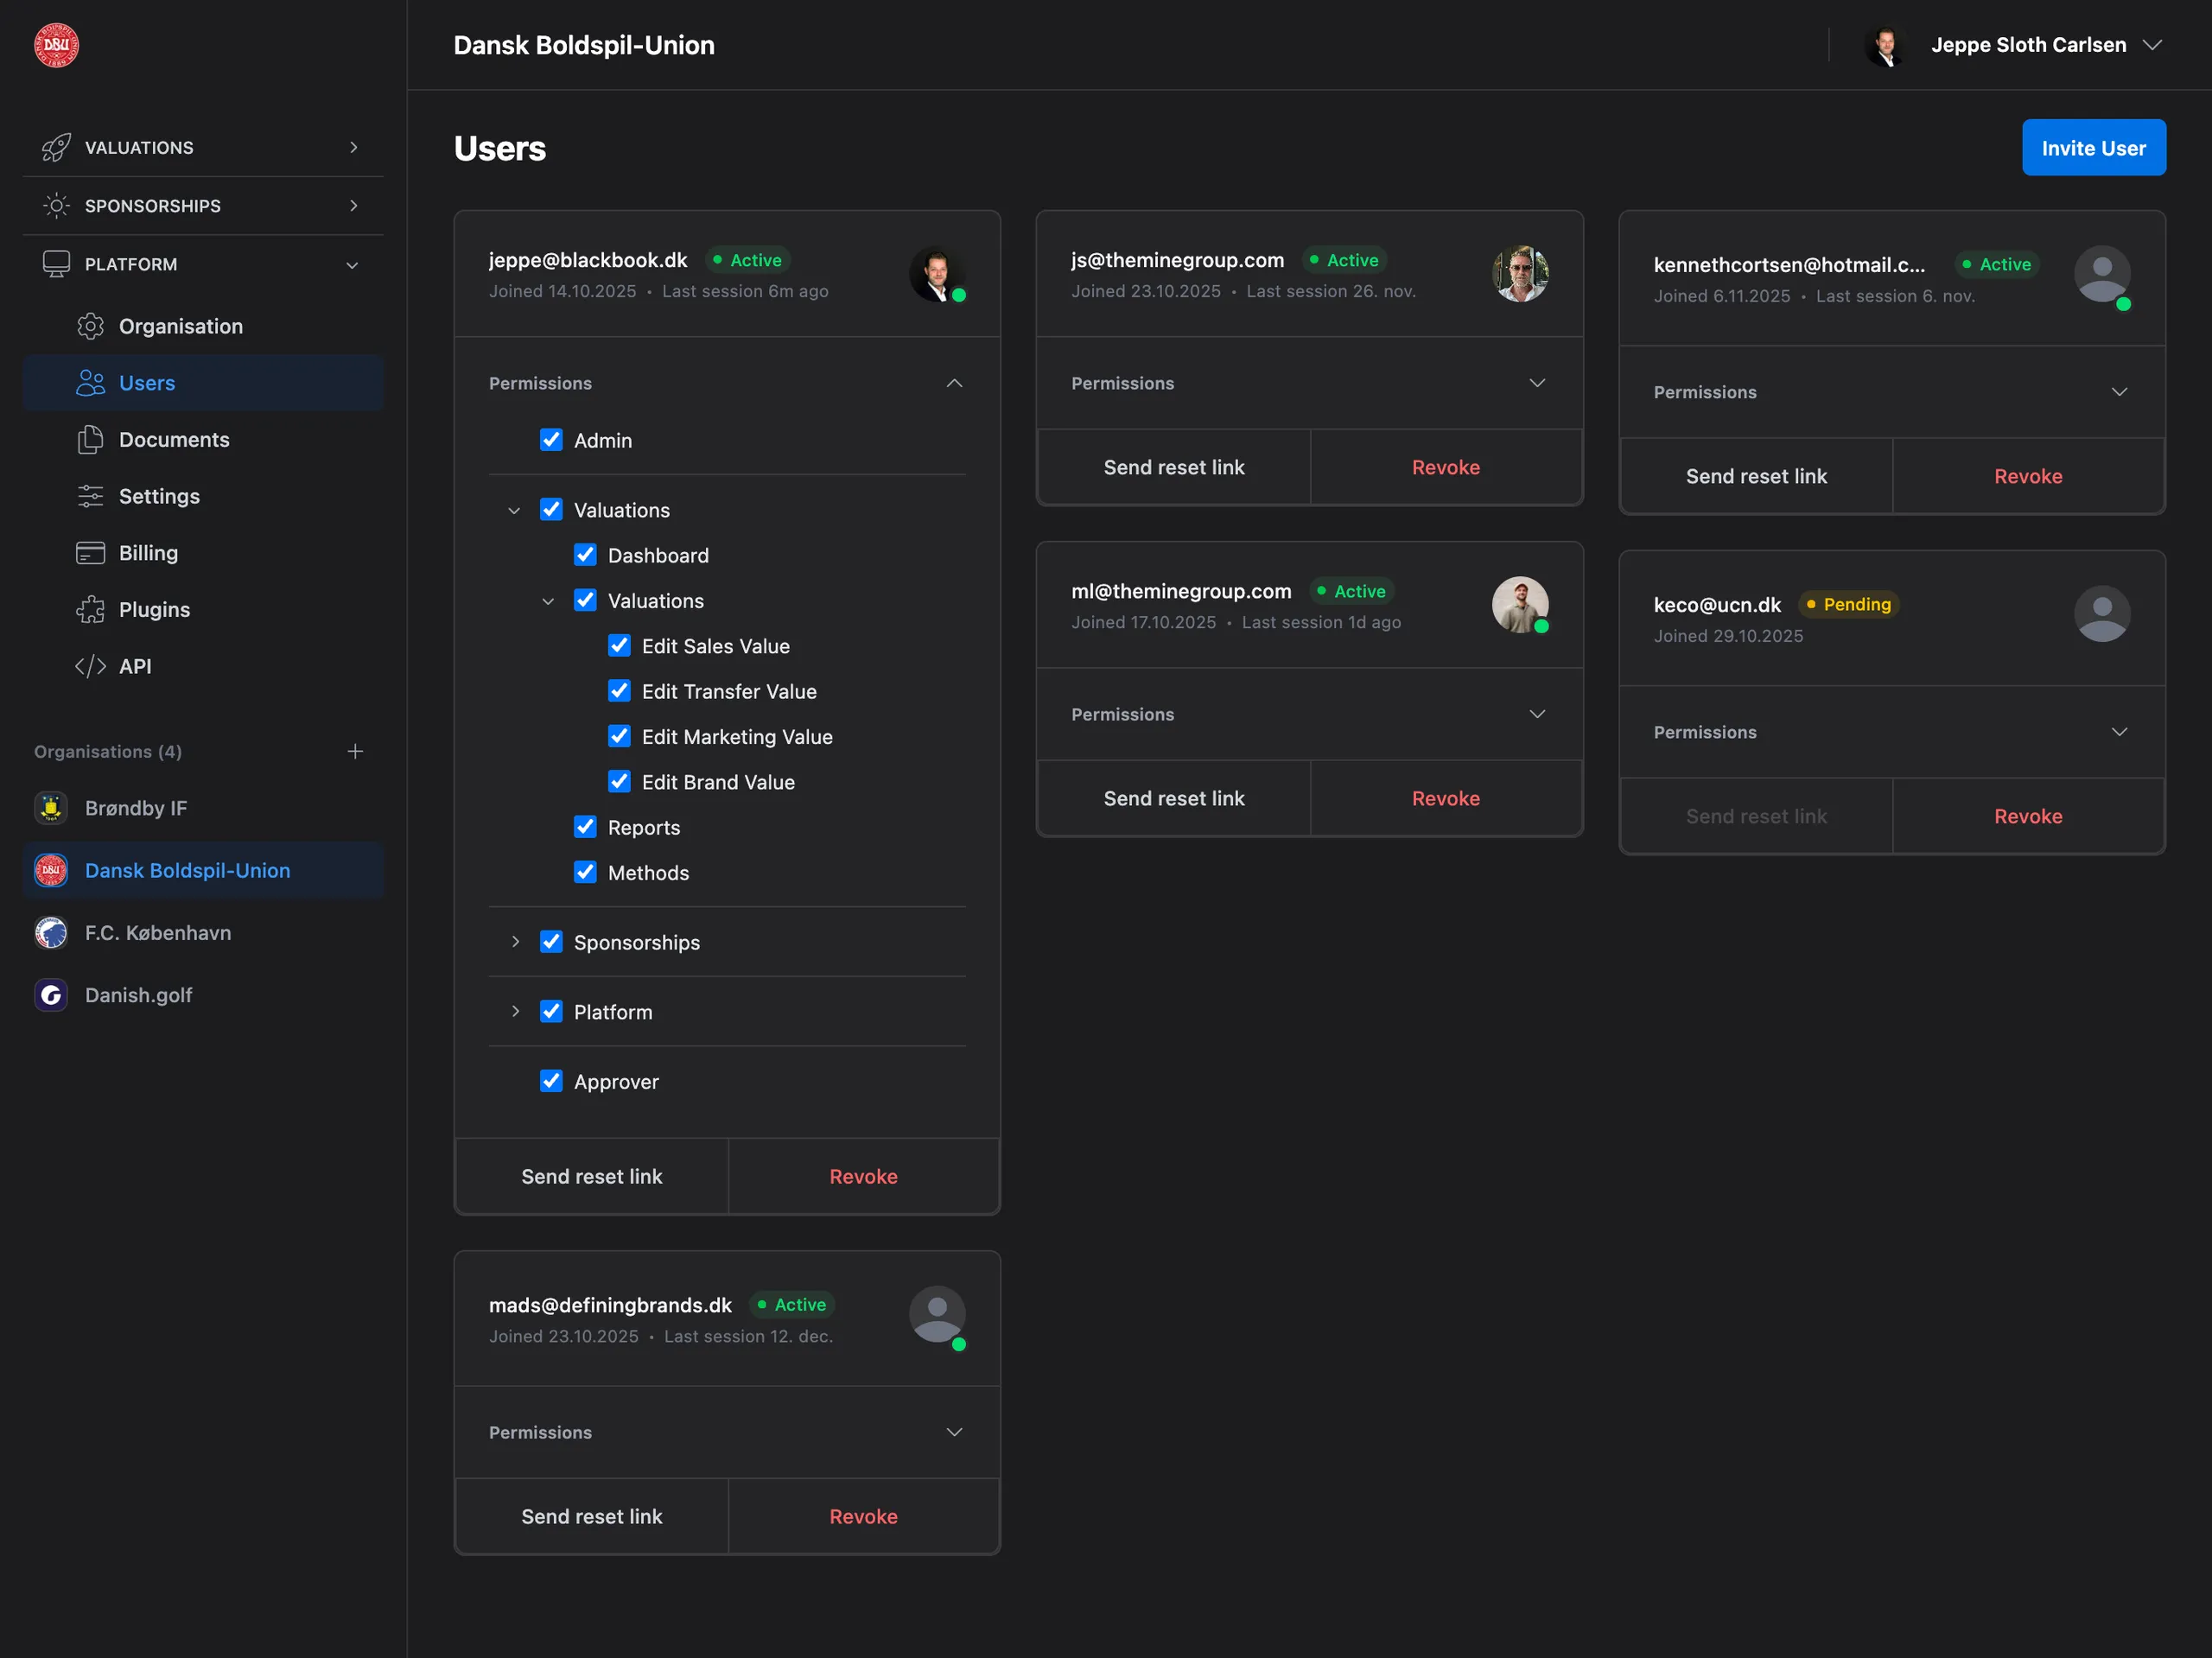Viewport: 2212px width, 1658px height.
Task: Toggle Edit Transfer Value checkbox
Action: point(619,691)
